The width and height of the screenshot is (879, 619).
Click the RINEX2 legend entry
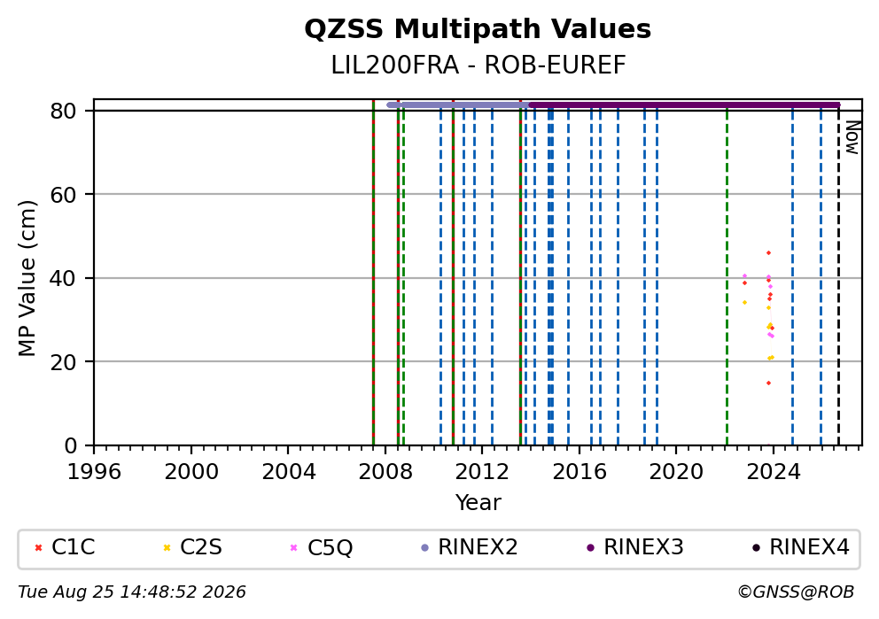tap(470, 547)
